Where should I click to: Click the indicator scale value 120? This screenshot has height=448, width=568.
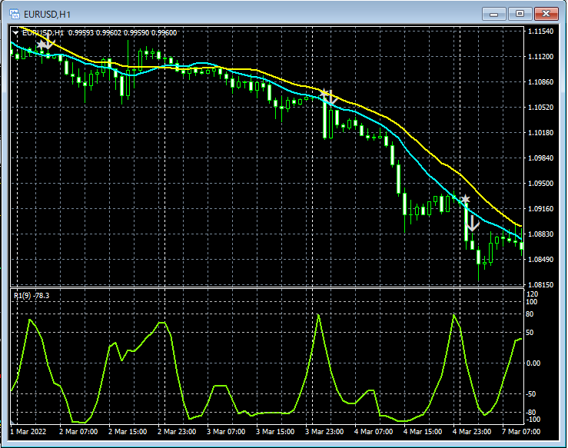coord(533,294)
